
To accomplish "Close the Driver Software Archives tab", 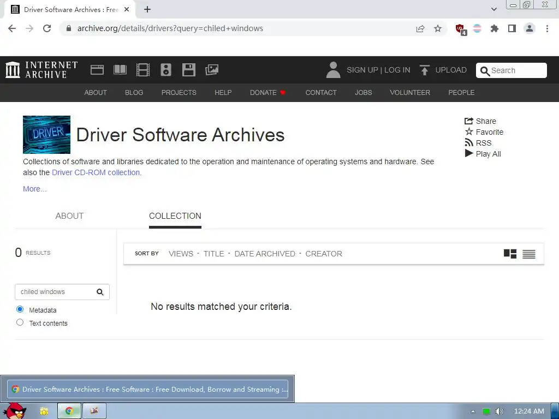I will (127, 10).
